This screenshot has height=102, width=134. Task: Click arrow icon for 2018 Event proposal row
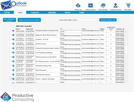click(13, 74)
